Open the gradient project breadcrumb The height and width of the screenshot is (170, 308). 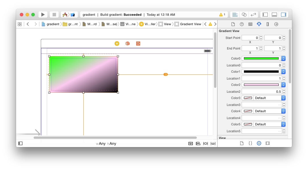click(51, 24)
